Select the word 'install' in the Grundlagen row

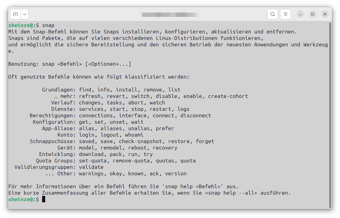click(x=126, y=90)
